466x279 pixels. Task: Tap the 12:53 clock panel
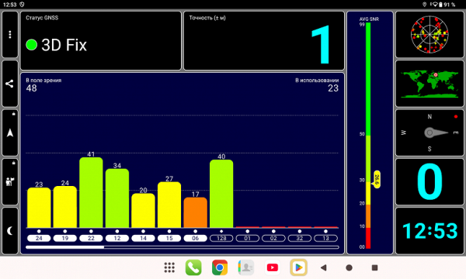tap(429, 231)
